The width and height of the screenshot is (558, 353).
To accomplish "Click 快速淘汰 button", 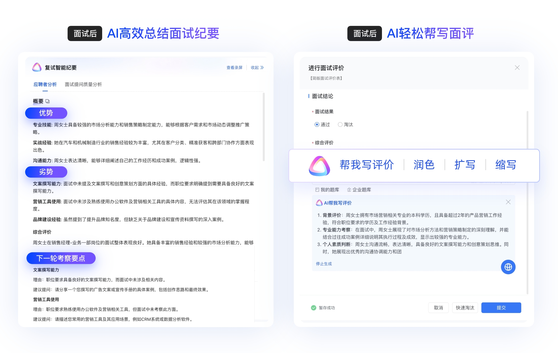I will pos(465,308).
